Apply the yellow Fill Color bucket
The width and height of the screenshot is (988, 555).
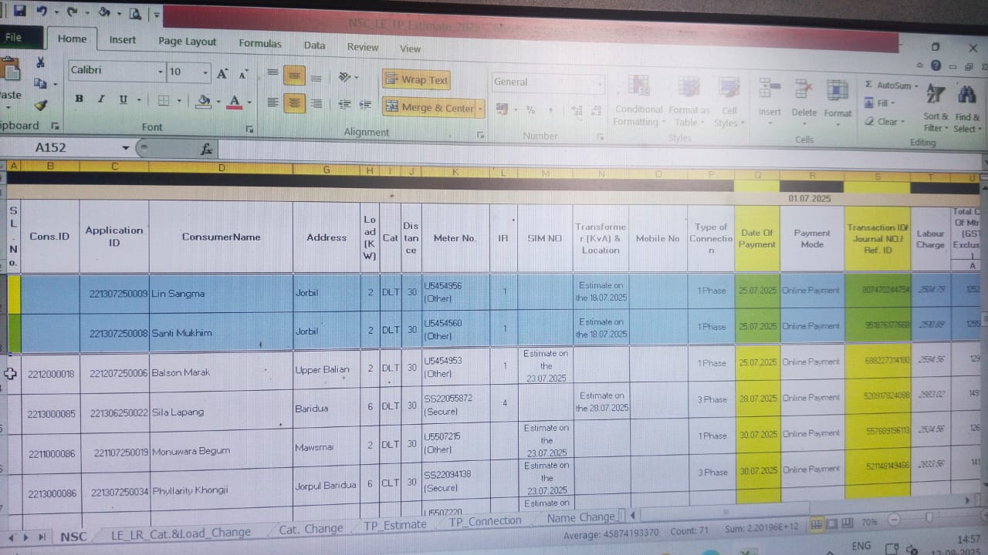tap(205, 101)
